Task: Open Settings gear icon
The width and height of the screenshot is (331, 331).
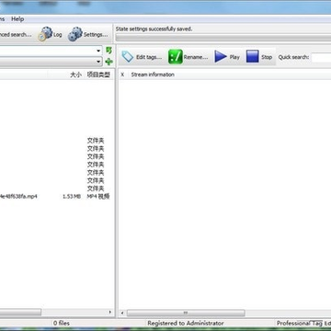Action: pos(75,34)
